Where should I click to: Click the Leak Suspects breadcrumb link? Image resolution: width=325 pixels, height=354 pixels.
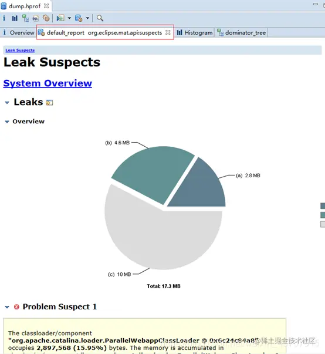pos(20,50)
